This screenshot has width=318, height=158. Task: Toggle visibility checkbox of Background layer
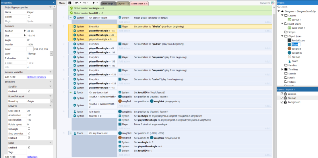[x=282, y=102]
